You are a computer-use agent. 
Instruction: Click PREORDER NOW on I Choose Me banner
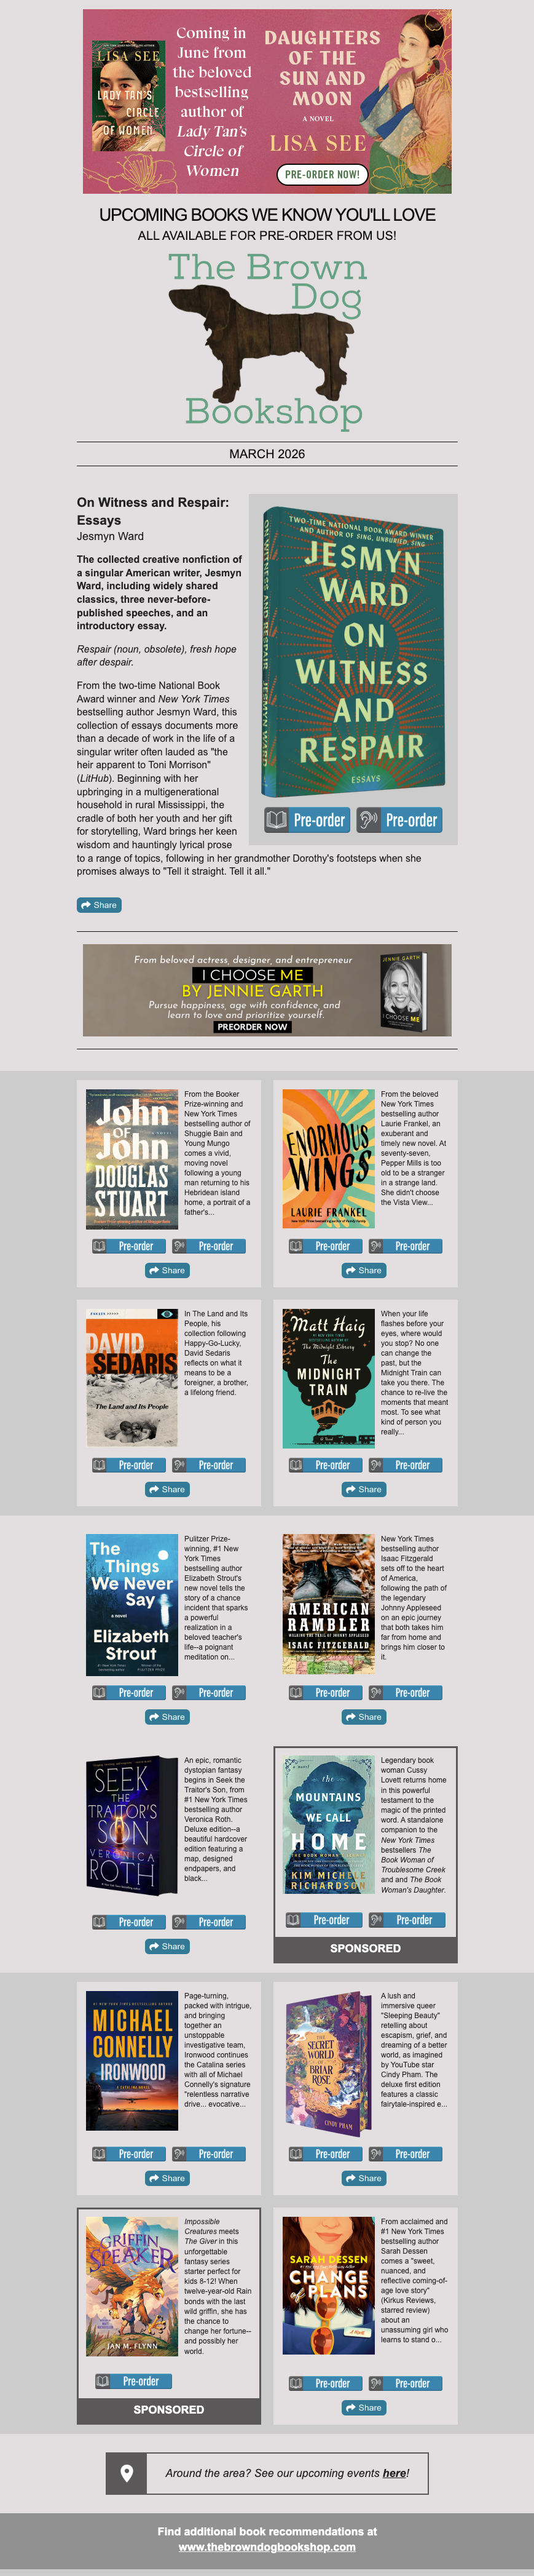pos(253,1026)
